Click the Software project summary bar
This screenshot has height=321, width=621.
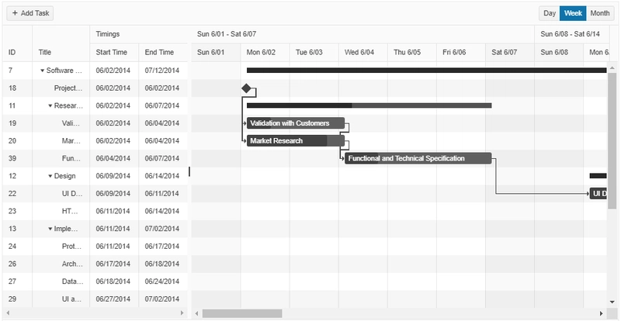pos(426,71)
